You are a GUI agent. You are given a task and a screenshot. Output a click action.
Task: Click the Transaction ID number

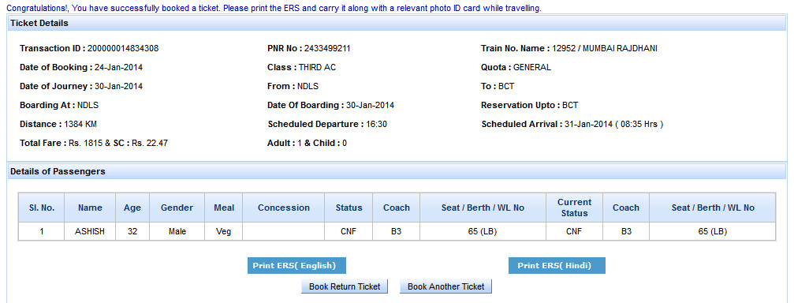(x=123, y=49)
